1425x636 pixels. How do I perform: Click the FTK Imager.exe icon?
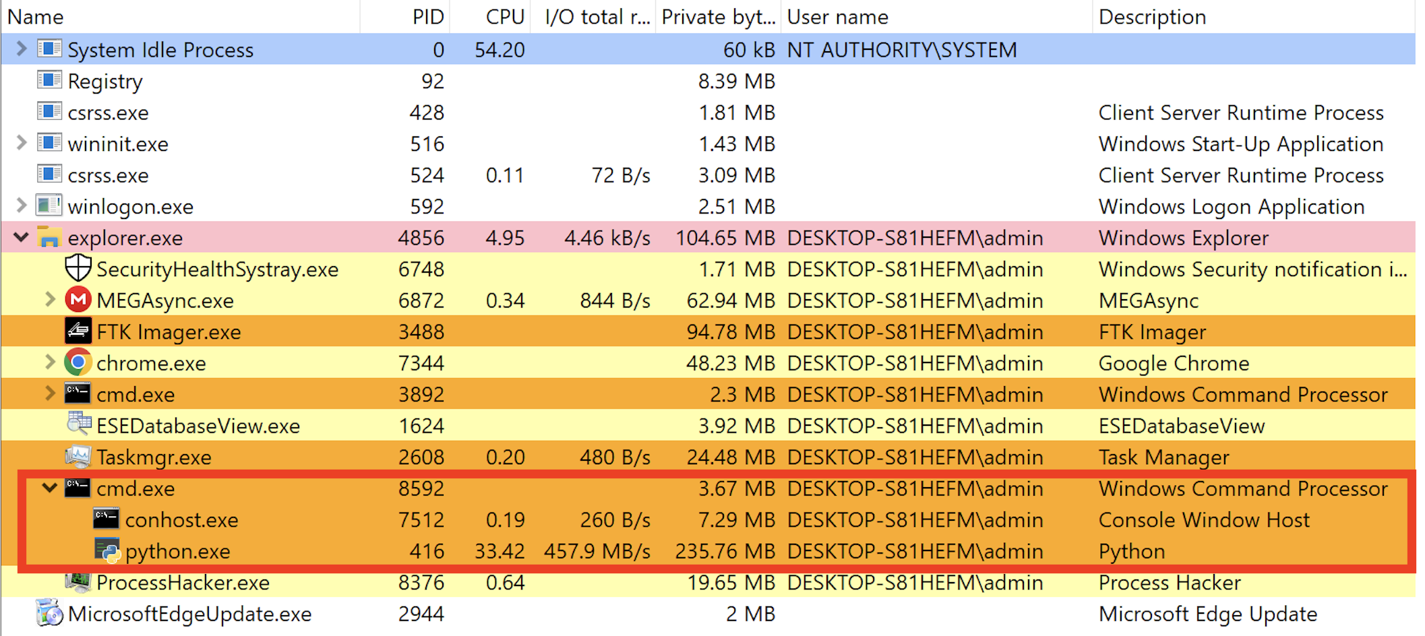(x=78, y=331)
